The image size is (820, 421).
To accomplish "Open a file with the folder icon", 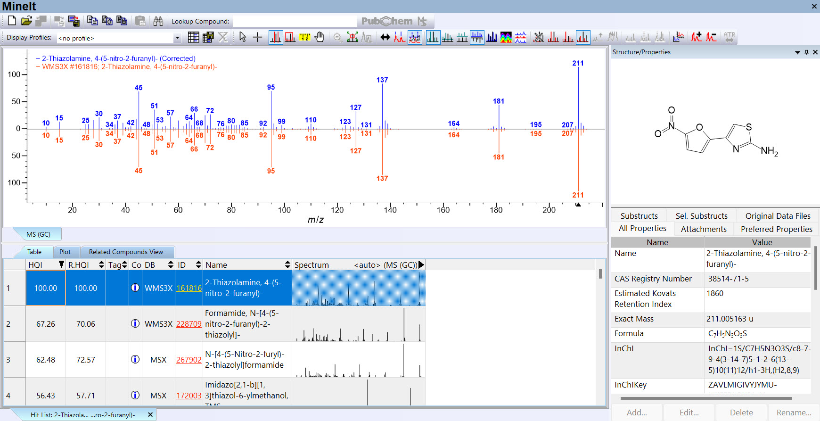I will (26, 21).
